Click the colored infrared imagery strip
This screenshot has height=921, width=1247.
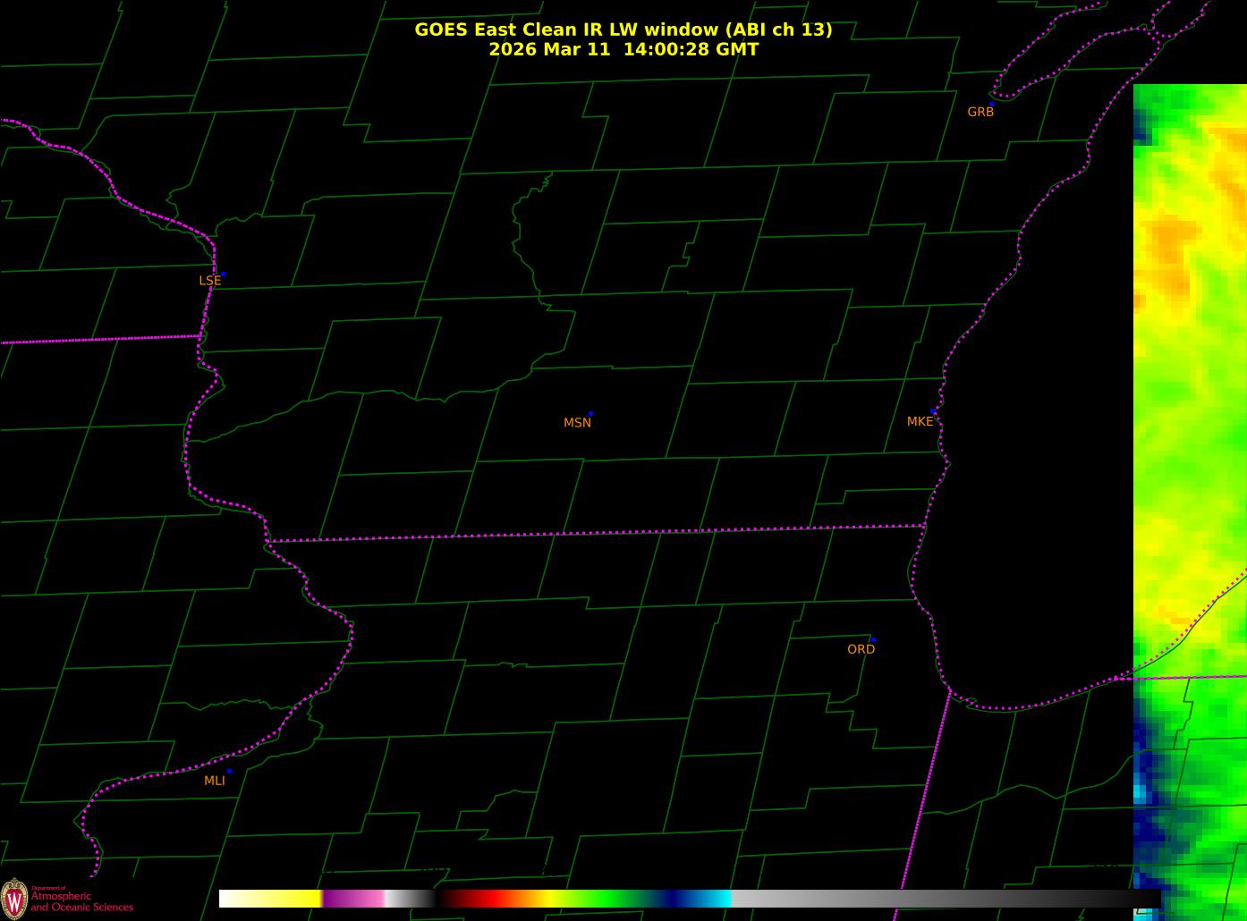1190,501
